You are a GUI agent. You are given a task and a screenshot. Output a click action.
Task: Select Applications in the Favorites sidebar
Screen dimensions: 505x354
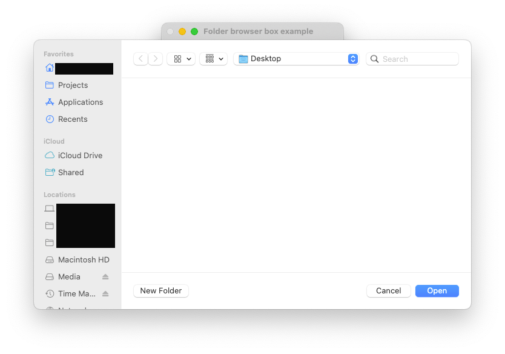click(x=80, y=102)
